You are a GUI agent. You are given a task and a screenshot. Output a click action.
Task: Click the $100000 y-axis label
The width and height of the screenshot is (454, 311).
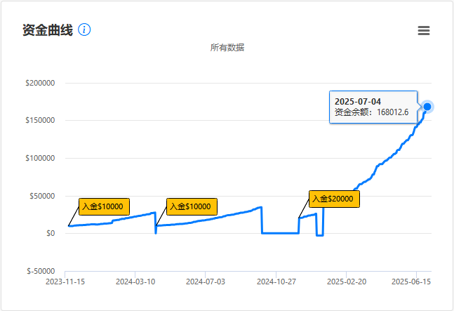[40, 158]
